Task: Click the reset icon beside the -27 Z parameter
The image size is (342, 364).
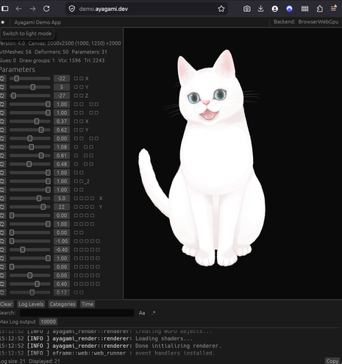Action: click(2, 96)
